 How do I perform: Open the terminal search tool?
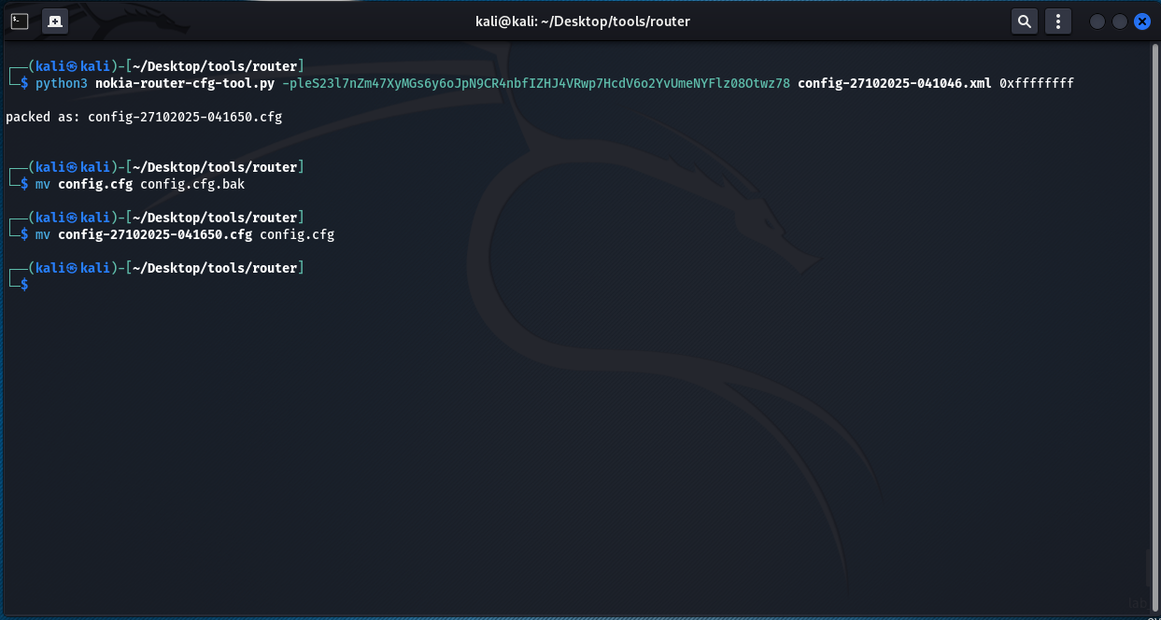point(1025,21)
